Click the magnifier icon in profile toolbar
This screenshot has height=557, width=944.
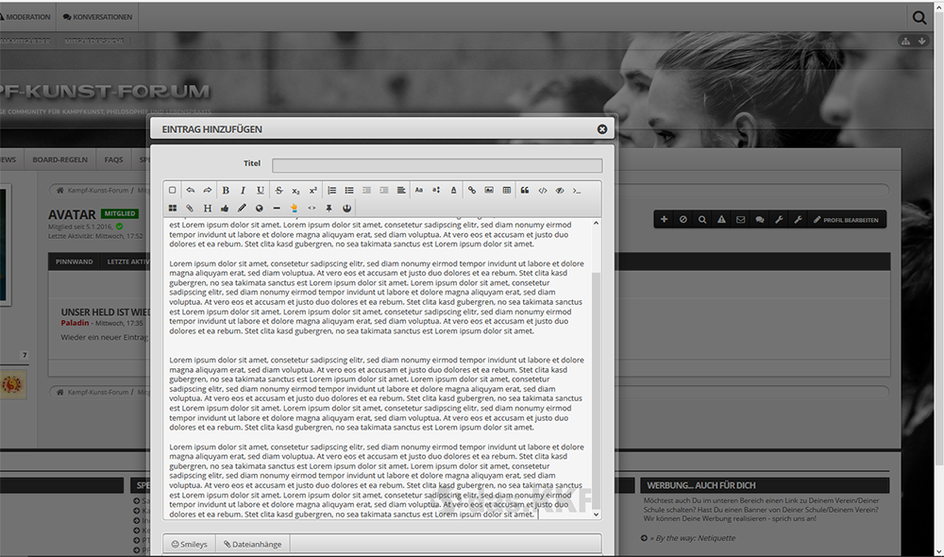pos(702,220)
